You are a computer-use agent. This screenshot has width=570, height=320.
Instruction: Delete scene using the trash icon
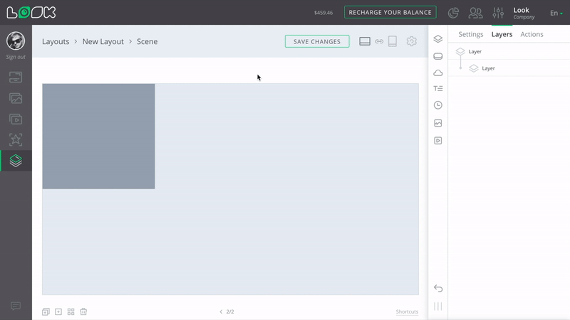click(83, 311)
